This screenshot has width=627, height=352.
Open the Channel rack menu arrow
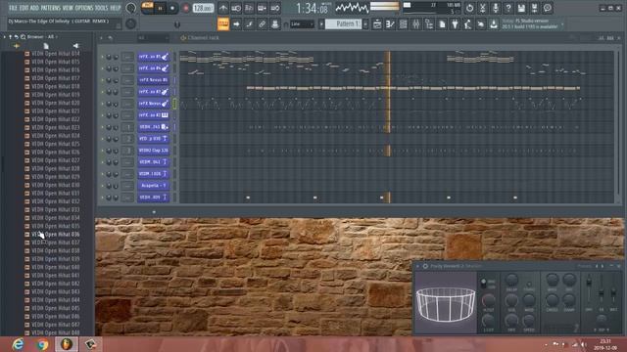pos(102,38)
